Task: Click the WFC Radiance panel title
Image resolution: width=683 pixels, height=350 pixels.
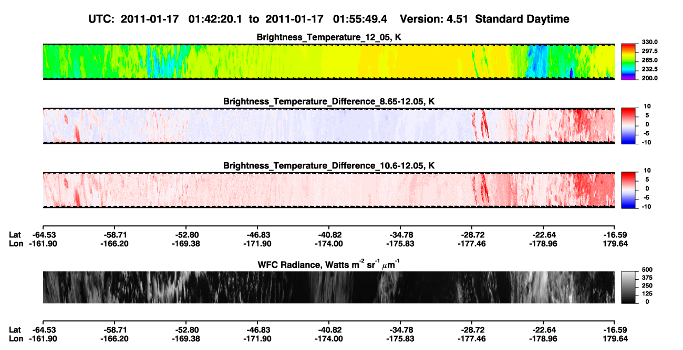Action: pyautogui.click(x=329, y=264)
